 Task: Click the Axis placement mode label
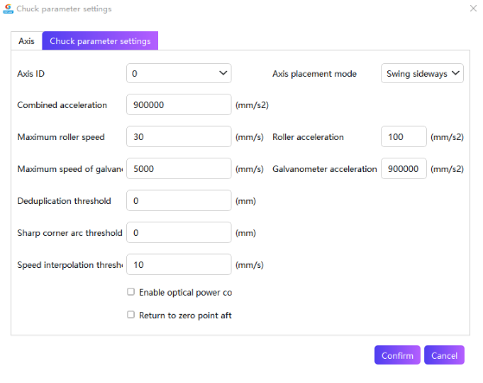(x=315, y=74)
